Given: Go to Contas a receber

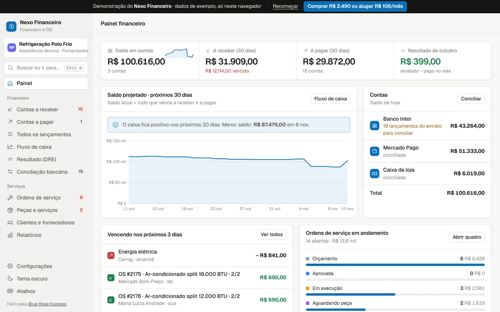Looking at the screenshot, I should point(46,109).
